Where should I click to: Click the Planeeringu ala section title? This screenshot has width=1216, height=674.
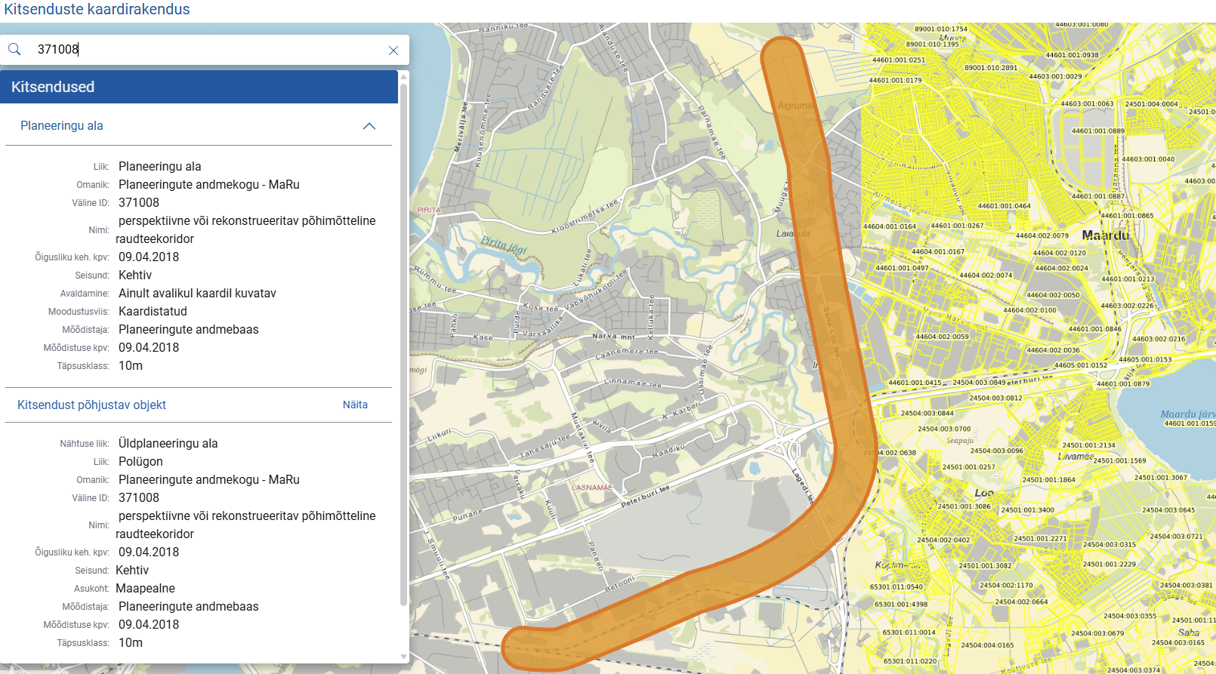coord(62,126)
